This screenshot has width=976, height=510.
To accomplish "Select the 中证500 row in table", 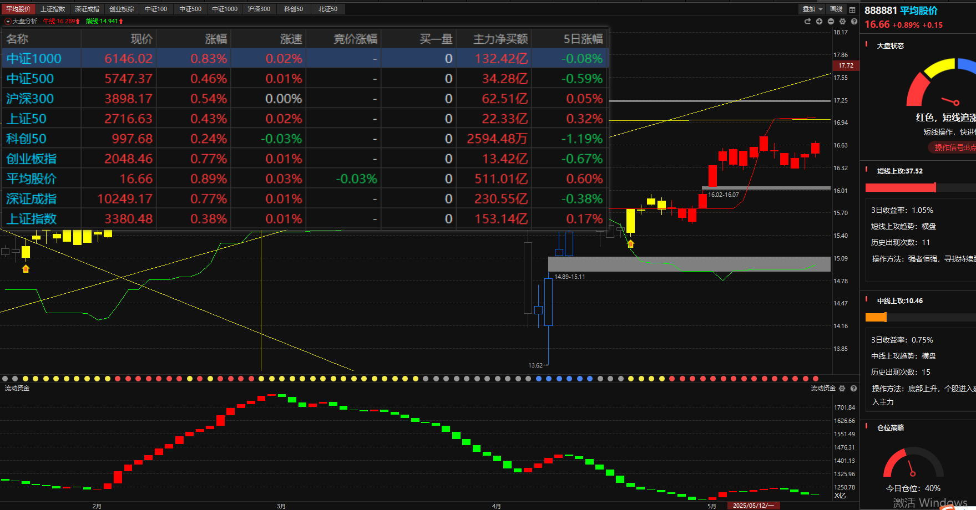I will (306, 79).
